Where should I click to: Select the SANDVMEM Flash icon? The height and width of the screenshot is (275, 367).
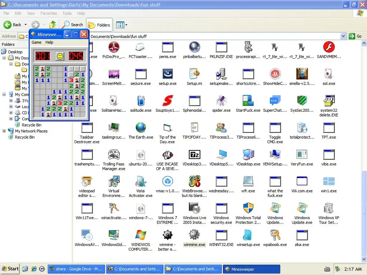pyautogui.click(x=329, y=47)
